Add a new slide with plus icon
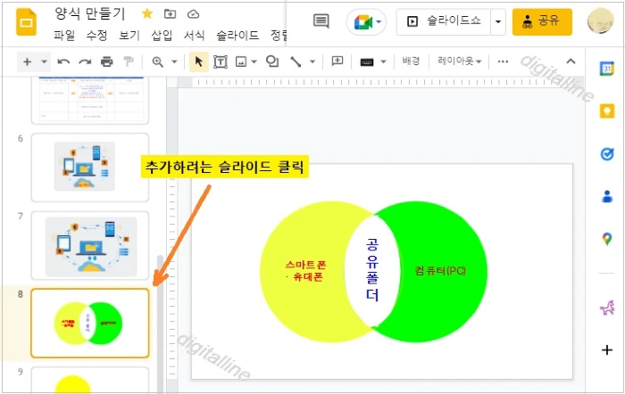Screen dimensions: 625x394 pyautogui.click(x=27, y=62)
